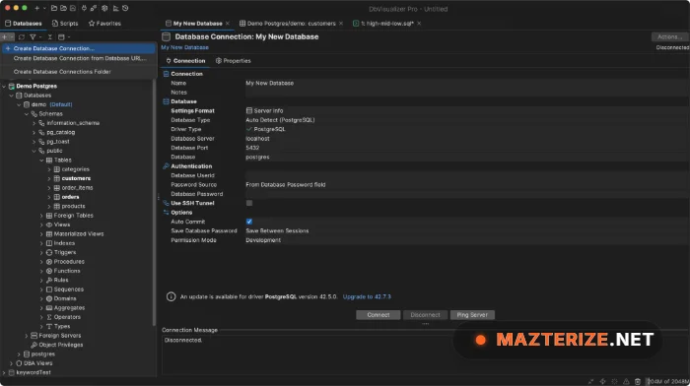Click the empty Notes field
The width and height of the screenshot is (690, 386).
[x=467, y=93]
